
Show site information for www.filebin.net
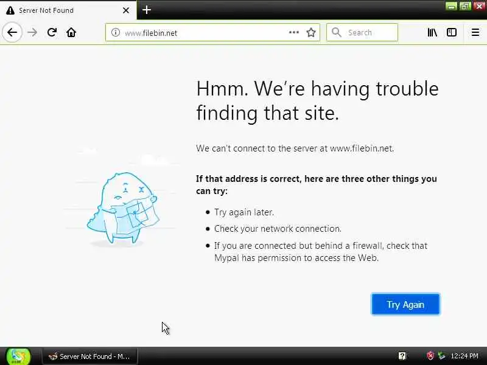[116, 32]
